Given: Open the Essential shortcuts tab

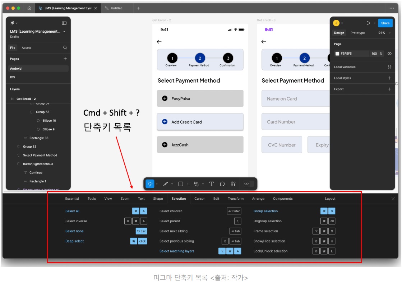Looking at the screenshot, I should point(72,199).
